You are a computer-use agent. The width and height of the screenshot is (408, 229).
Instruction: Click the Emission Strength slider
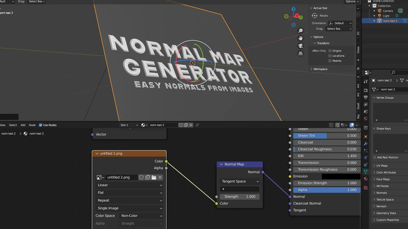(326, 183)
